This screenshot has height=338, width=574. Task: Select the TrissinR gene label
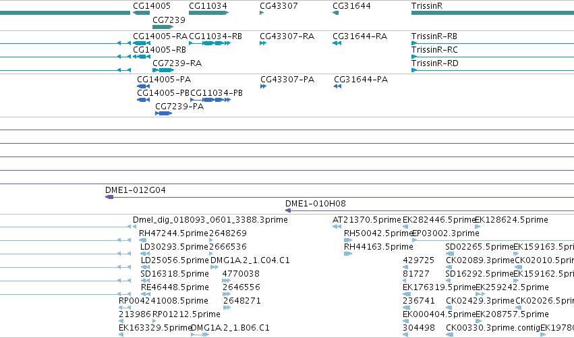[x=427, y=6]
